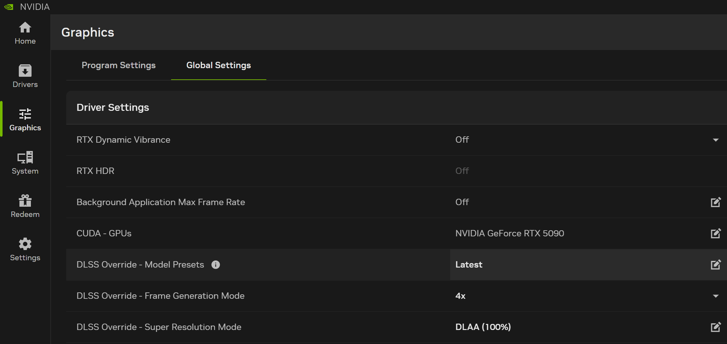Select the RTX HDR settings row
This screenshot has width=727, height=344.
pos(95,171)
